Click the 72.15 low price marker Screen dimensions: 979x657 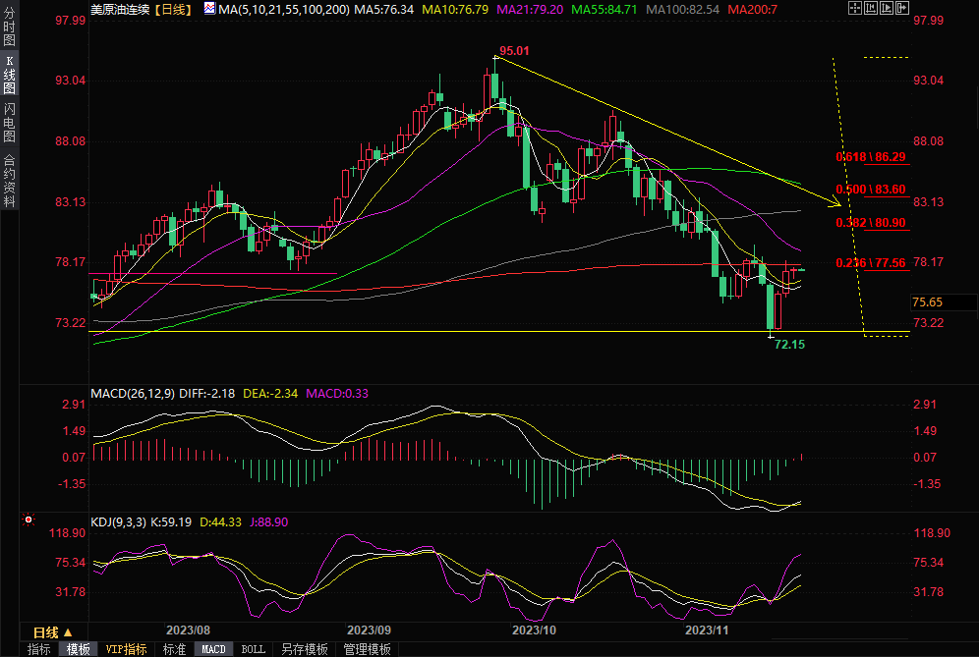click(789, 345)
